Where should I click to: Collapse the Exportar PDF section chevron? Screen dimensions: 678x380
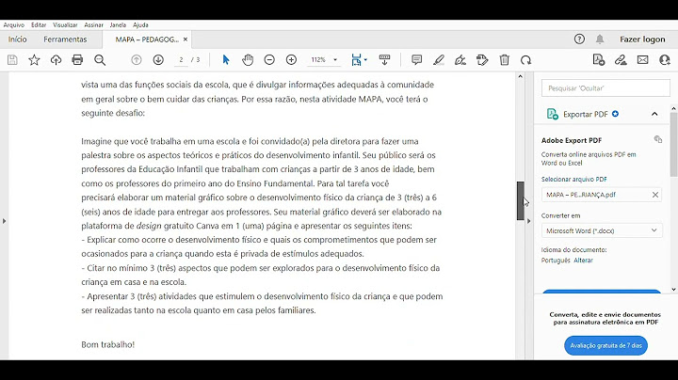[x=654, y=114]
